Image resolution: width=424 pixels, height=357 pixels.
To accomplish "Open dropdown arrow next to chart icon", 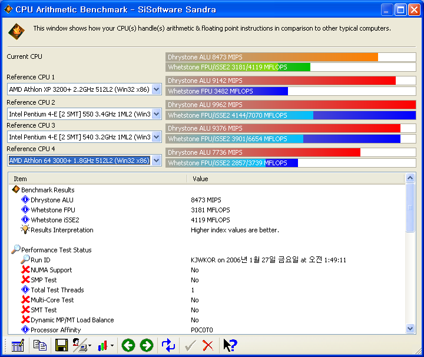I will click(x=112, y=346).
